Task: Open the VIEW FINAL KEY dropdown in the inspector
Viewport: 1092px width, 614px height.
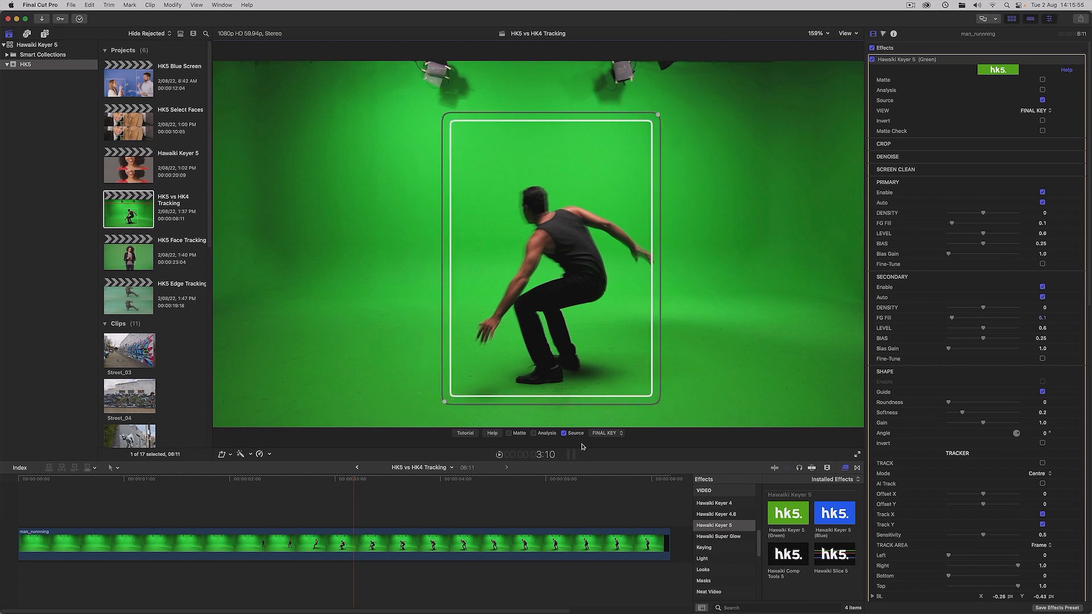Action: (1036, 110)
